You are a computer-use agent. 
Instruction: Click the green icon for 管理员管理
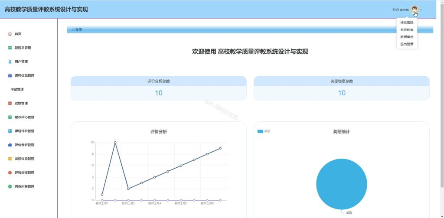pos(10,48)
